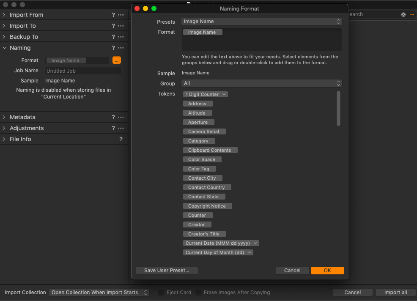Click the help icon next to Import From
The width and height of the screenshot is (417, 301).
pos(113,15)
